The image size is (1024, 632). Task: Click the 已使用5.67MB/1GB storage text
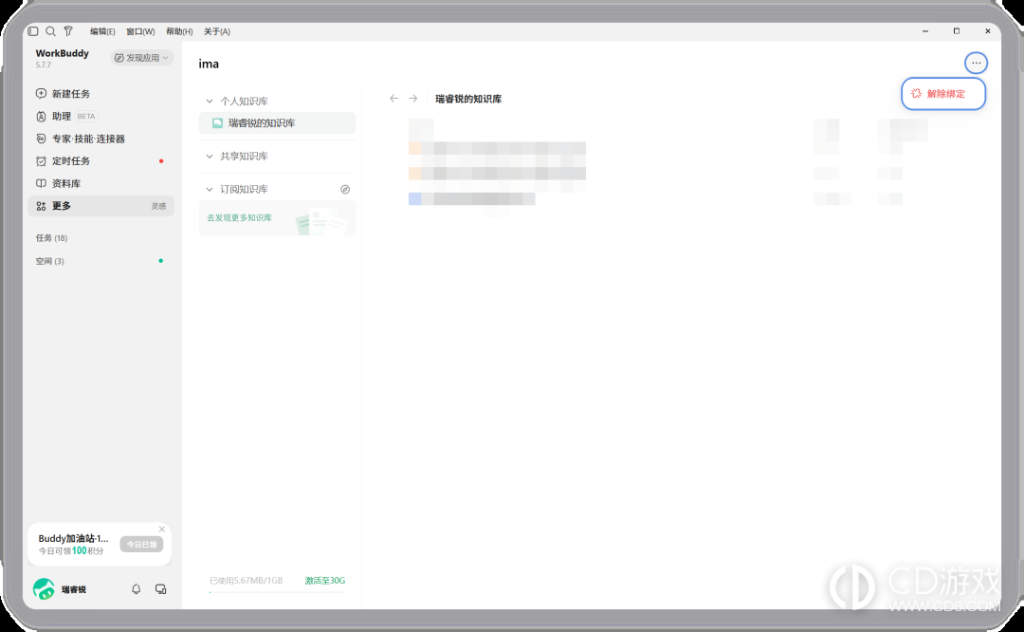247,581
